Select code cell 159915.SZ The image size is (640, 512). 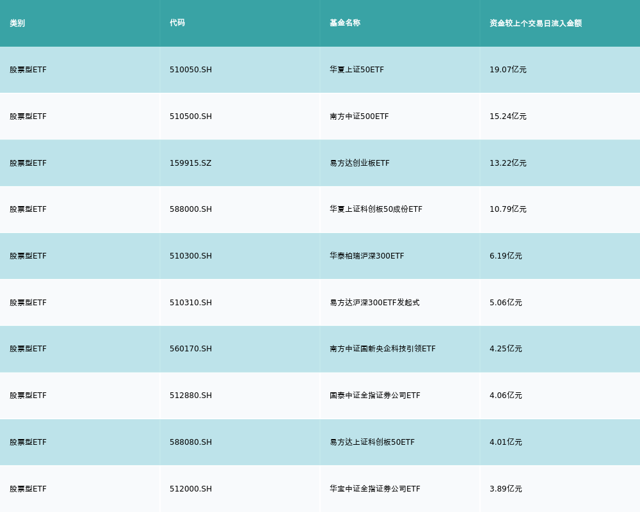point(191,163)
